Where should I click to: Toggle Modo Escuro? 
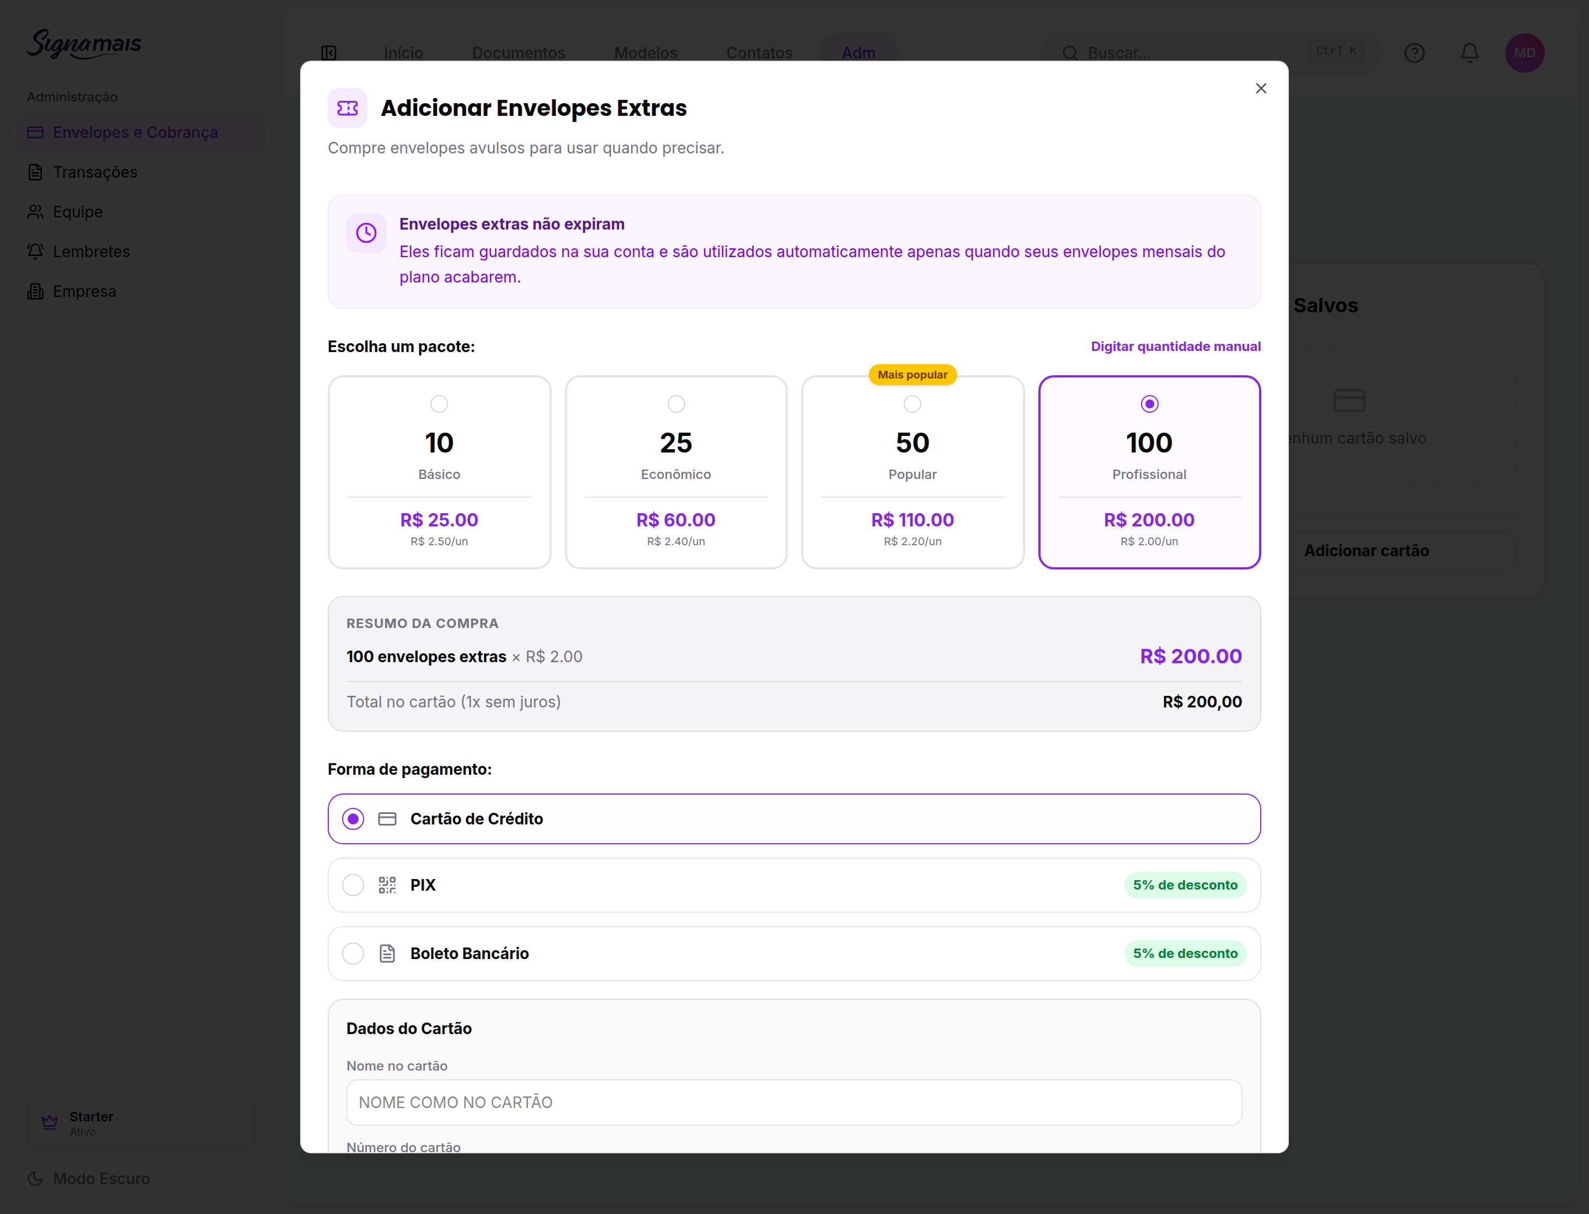click(x=89, y=1179)
